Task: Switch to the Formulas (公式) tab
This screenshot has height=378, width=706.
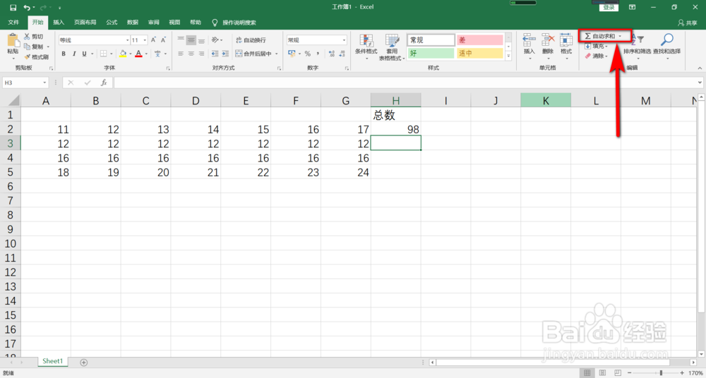Action: [x=112, y=22]
